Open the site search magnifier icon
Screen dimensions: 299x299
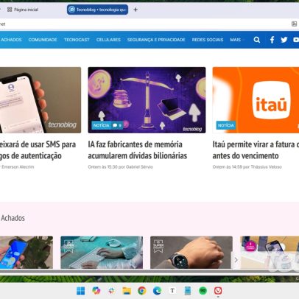[257, 40]
